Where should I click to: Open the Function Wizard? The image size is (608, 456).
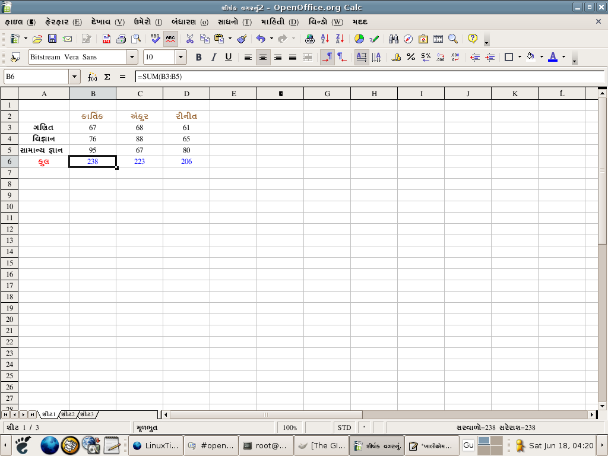click(x=92, y=77)
